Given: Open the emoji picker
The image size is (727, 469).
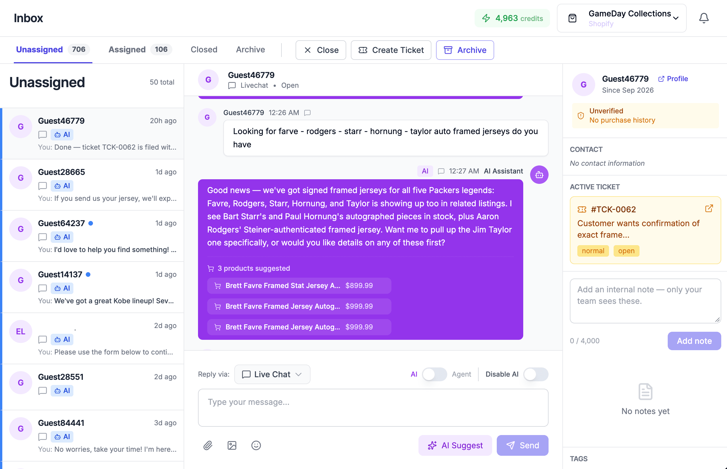Looking at the screenshot, I should pyautogui.click(x=256, y=445).
